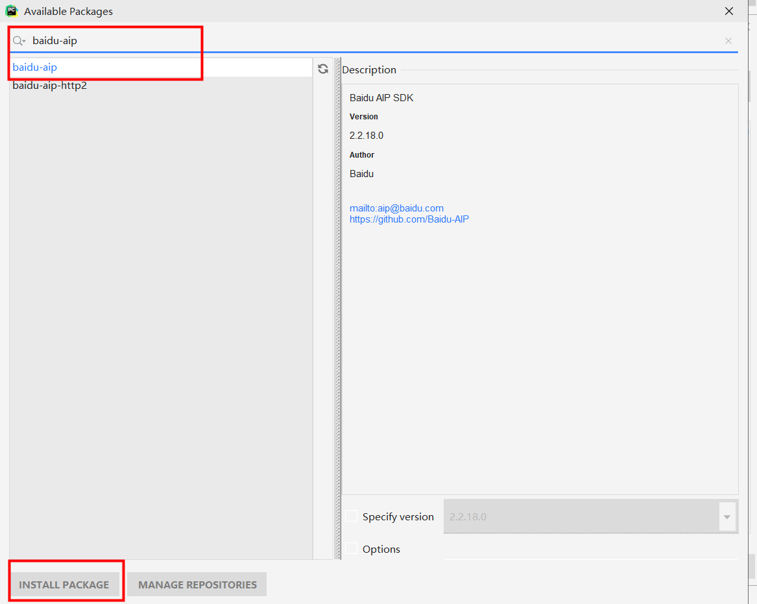
Task: Open the mailto:aip@baidu.com link
Action: coord(396,208)
